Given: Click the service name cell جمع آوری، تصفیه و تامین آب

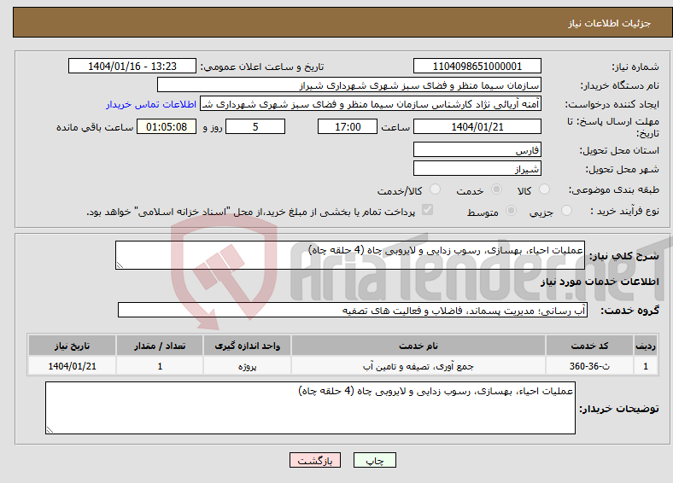Looking at the screenshot, I should pos(418,366).
